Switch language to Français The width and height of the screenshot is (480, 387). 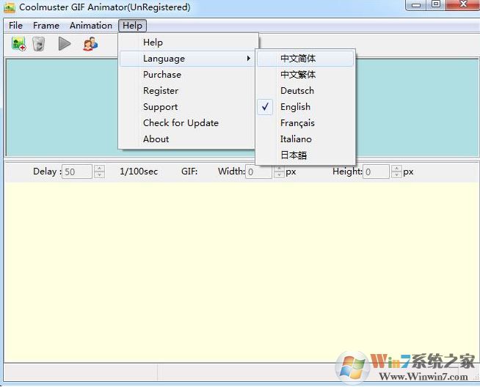click(305, 123)
